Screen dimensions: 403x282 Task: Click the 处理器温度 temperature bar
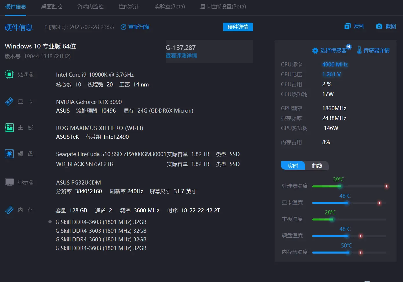pos(349,186)
